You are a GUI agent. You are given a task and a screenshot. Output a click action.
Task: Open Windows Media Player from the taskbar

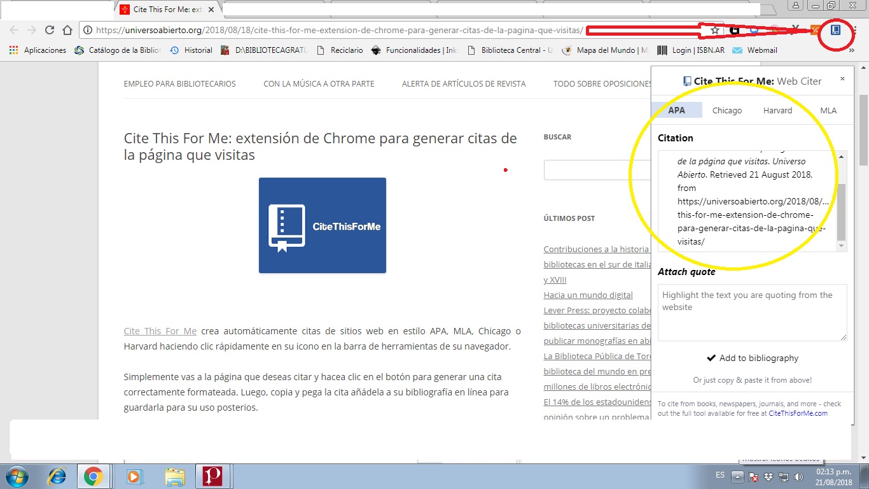click(134, 476)
